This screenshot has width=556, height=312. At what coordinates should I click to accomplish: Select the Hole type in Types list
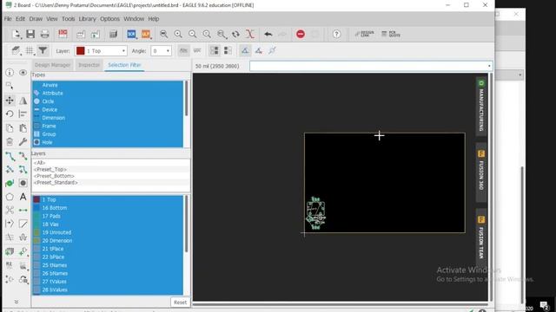coord(108,142)
